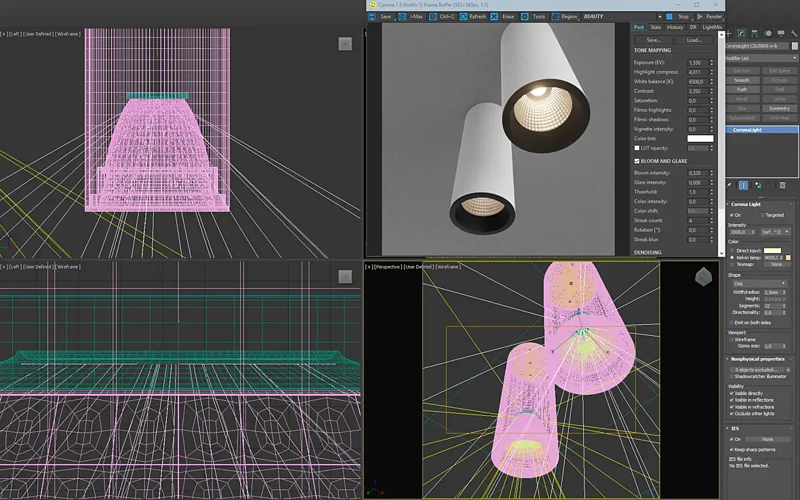Open the Tools gear icon

click(x=525, y=16)
